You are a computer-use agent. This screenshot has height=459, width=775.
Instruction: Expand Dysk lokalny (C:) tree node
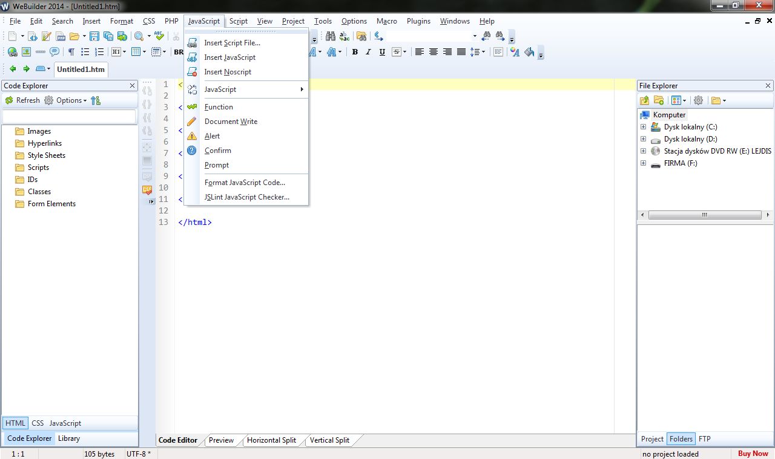pyautogui.click(x=643, y=127)
